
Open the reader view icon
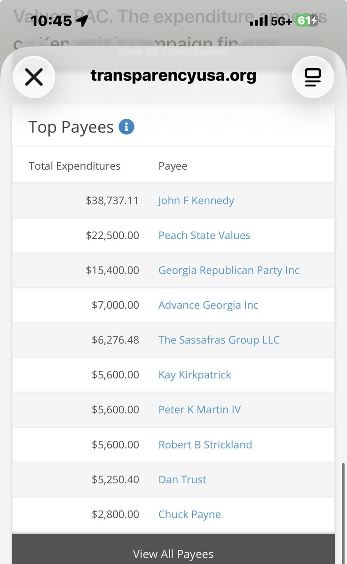click(x=313, y=77)
